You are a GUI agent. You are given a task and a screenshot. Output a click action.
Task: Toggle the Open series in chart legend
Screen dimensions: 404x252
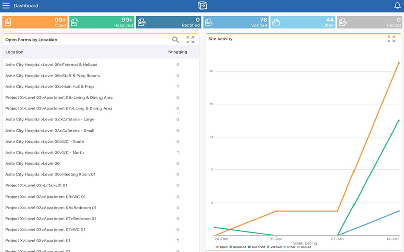(x=222, y=247)
